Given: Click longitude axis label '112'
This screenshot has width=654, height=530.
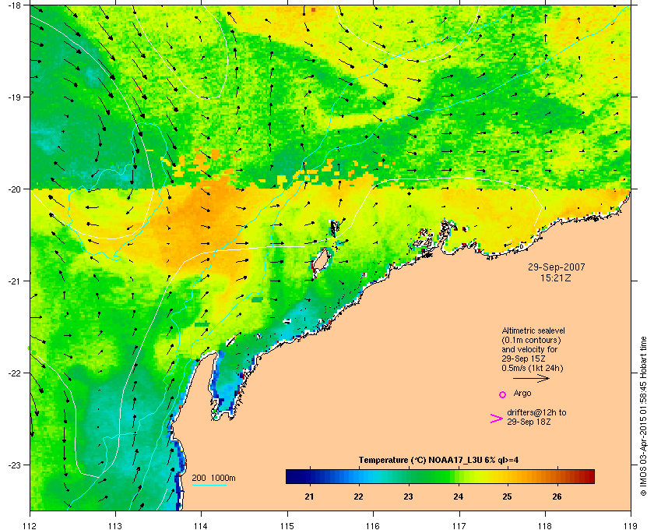Looking at the screenshot, I should click(30, 525).
